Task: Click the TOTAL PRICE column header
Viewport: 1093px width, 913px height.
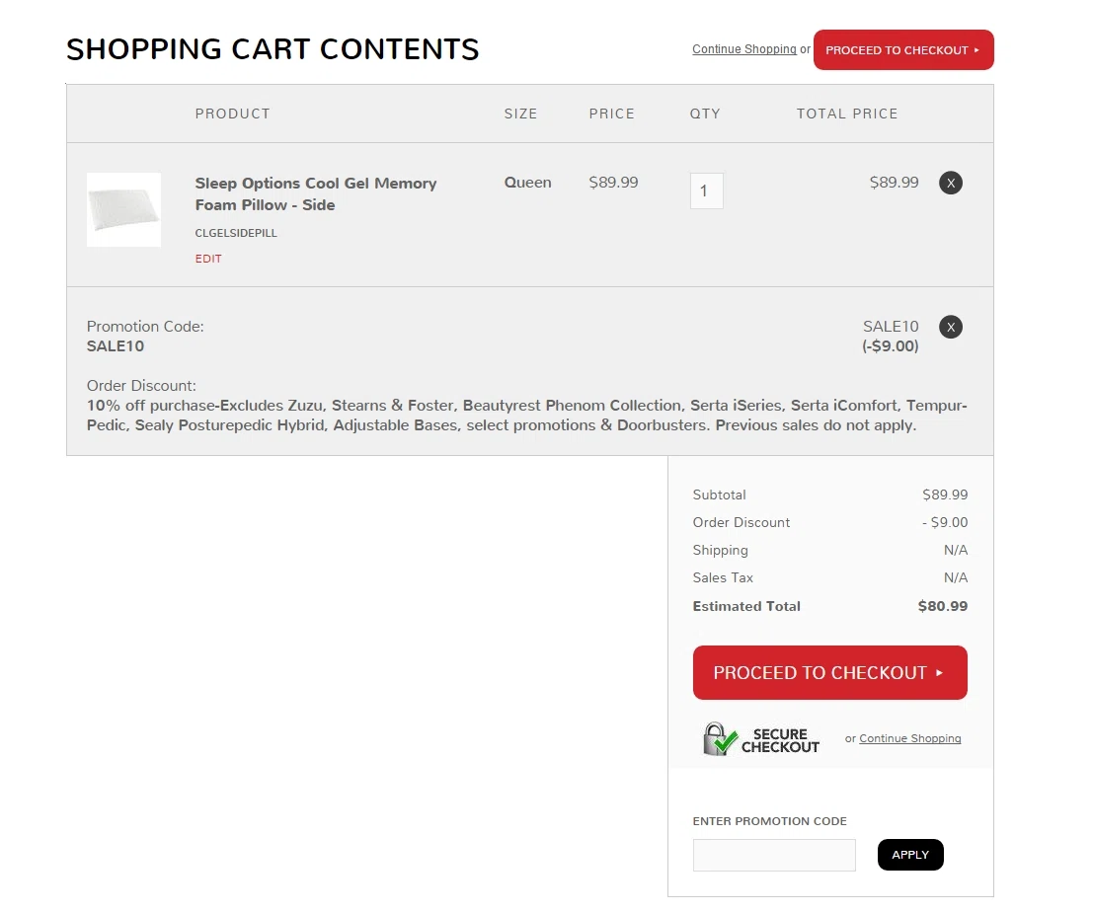Action: pyautogui.click(x=847, y=114)
